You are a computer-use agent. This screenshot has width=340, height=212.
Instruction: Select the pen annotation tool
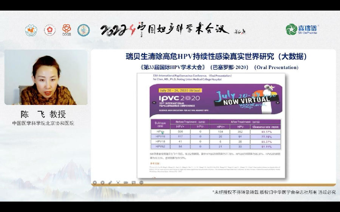(x=110, y=183)
